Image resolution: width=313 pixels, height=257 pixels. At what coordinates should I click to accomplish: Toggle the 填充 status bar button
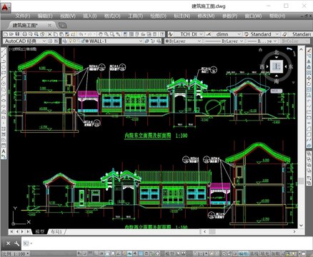(x=264, y=253)
